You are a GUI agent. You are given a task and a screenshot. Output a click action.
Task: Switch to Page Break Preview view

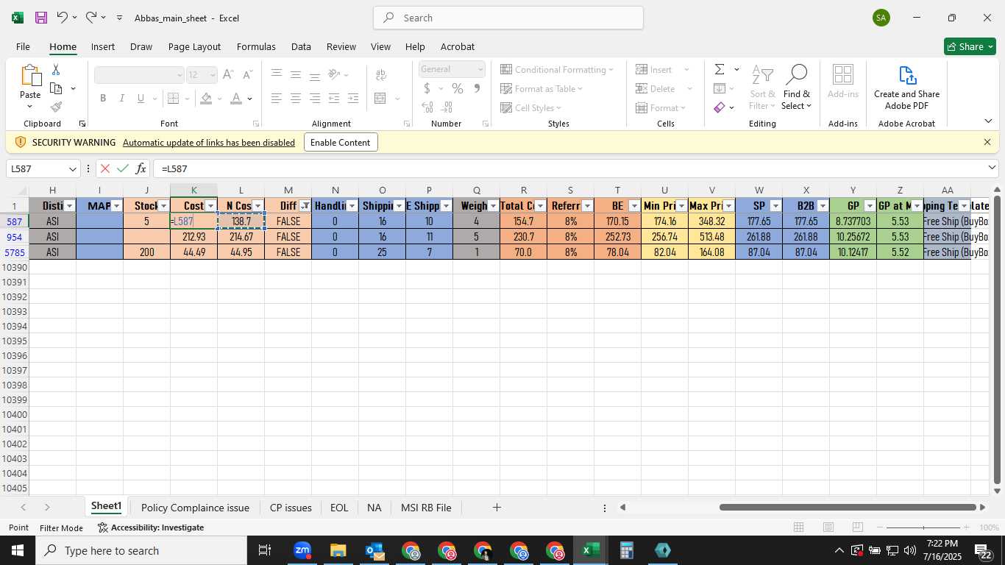click(x=857, y=527)
